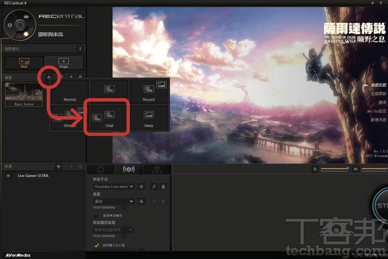Click the add scene plus icon
This screenshot has width=388, height=259.
point(48,77)
